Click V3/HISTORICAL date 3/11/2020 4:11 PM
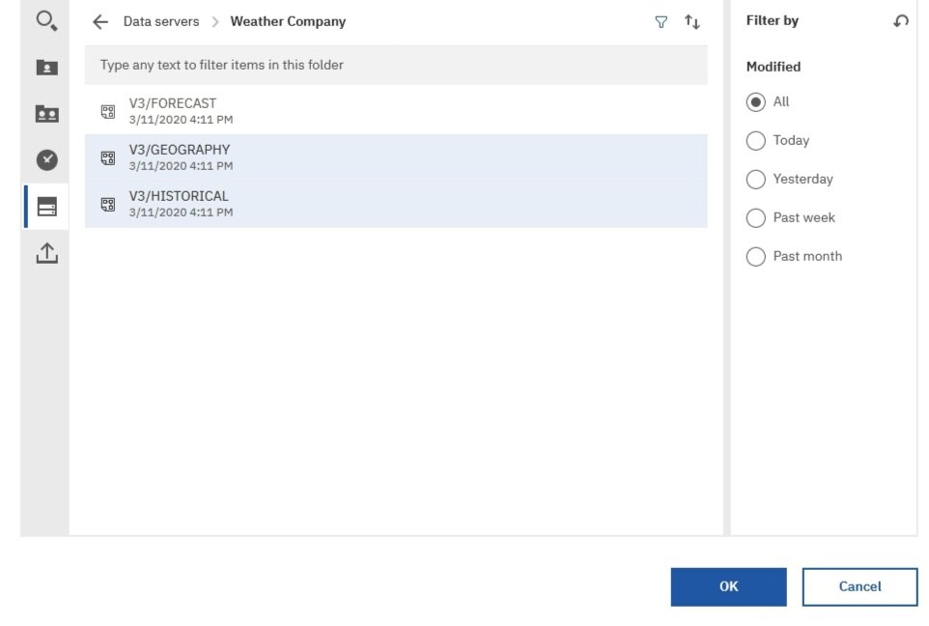This screenshot has height=626, width=929. (x=181, y=213)
